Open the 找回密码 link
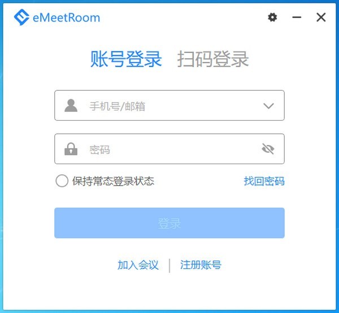The width and height of the screenshot is (339, 313). coord(264,181)
